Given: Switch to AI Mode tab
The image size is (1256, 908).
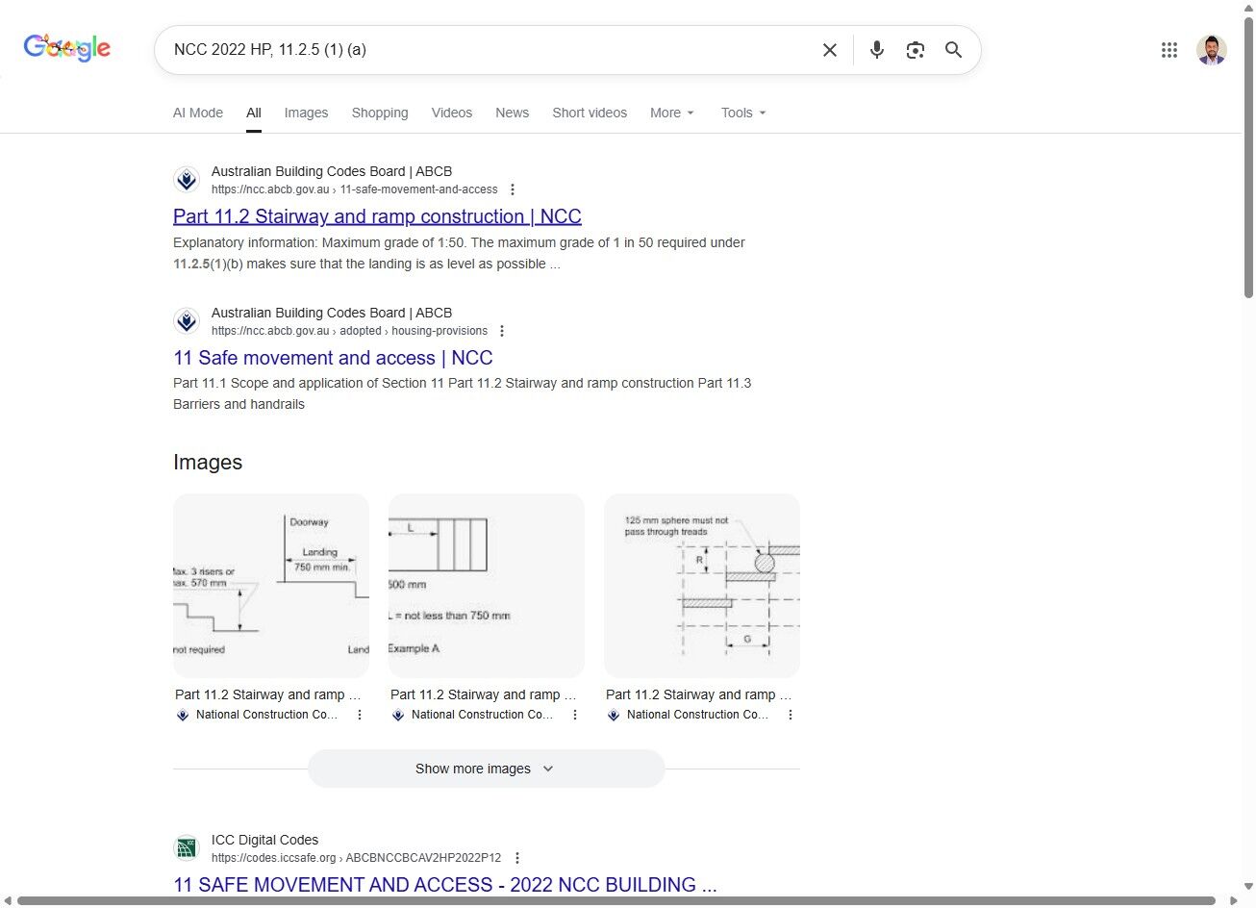Looking at the screenshot, I should click(x=198, y=113).
